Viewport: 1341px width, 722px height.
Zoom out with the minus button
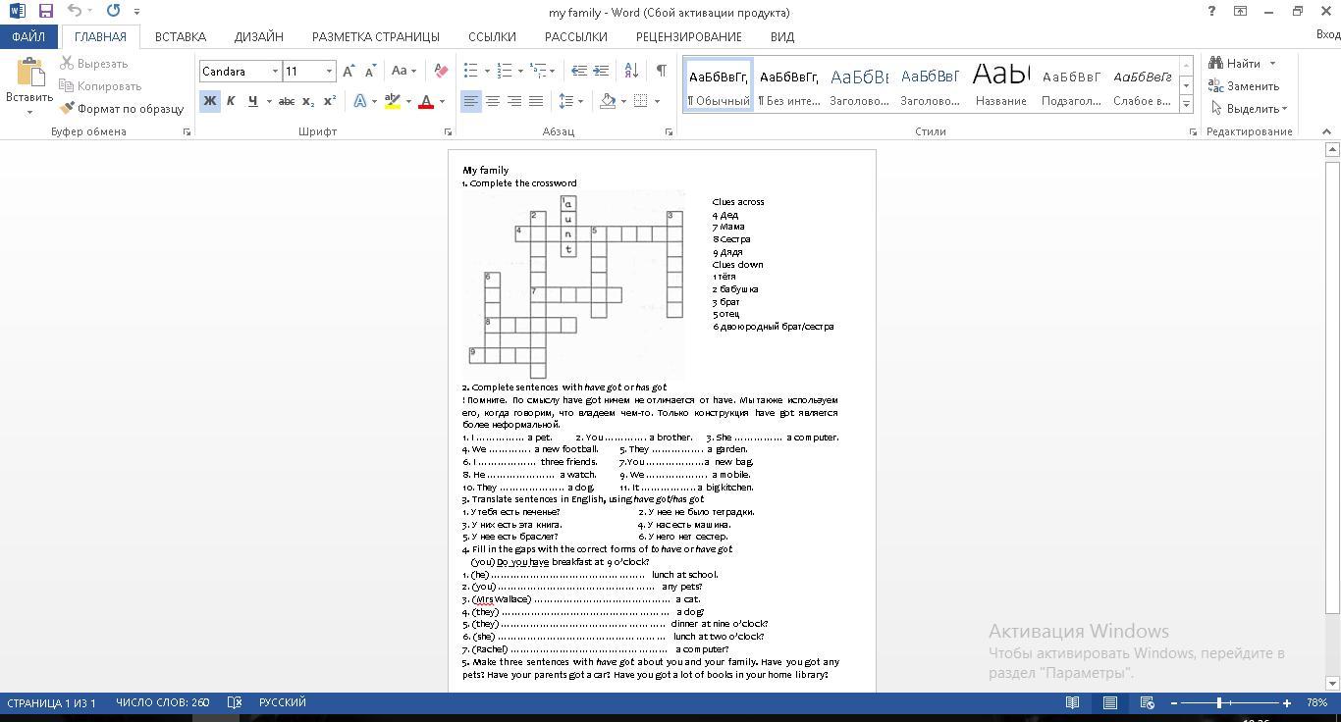pos(1174,702)
